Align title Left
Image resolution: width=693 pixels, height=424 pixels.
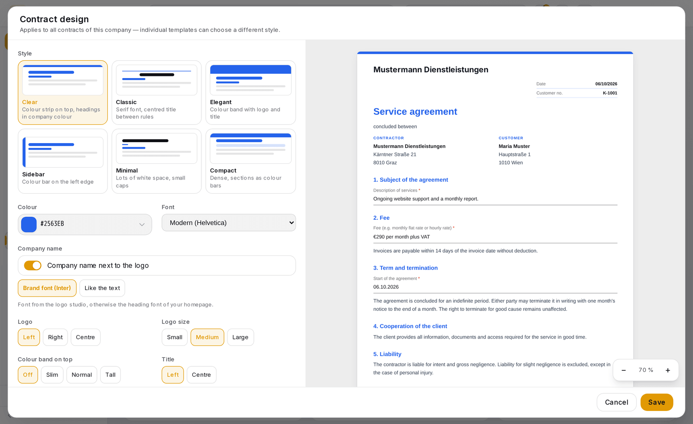pos(173,375)
